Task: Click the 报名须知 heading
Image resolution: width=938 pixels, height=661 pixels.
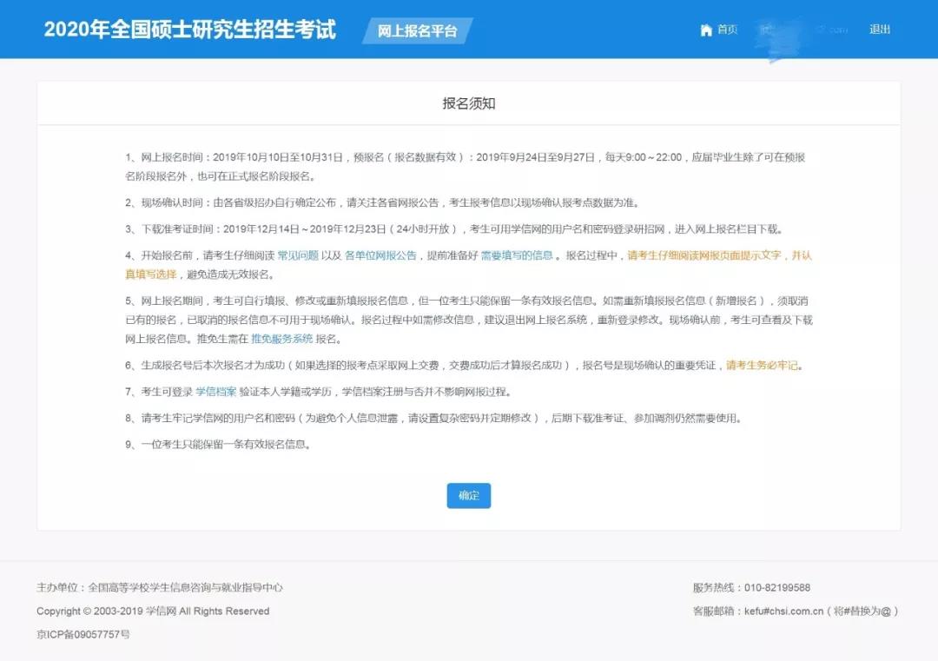Action: (x=469, y=103)
